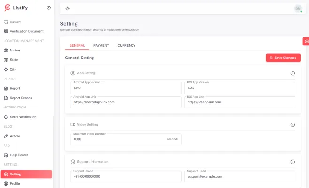Viewport: 309px width, 188px height.
Task: Collapse sidebar with circle toggle icon
Action: click(x=49, y=8)
